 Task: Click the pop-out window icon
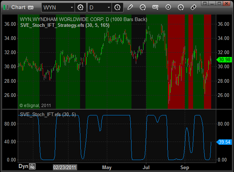click(205, 3)
